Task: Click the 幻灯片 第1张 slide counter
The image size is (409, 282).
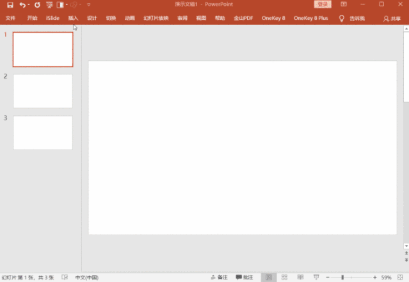Action: pos(28,278)
